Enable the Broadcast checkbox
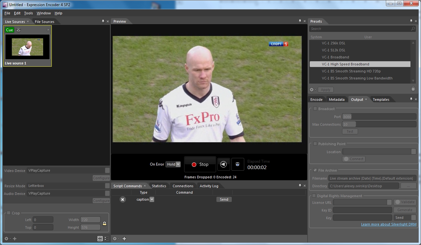 pos(315,108)
